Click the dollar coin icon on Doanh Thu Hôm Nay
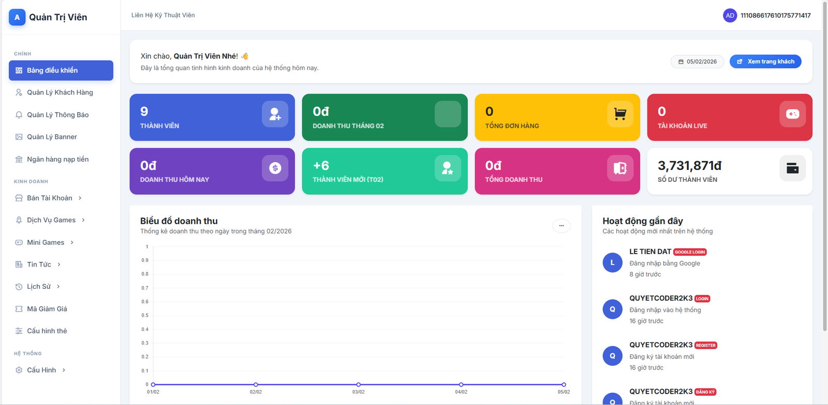Viewport: 828px width, 405px height. click(275, 168)
